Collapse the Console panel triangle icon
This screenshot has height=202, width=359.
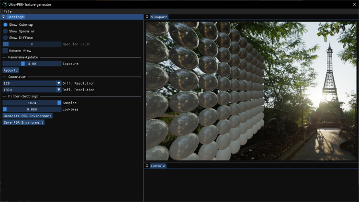click(147, 166)
